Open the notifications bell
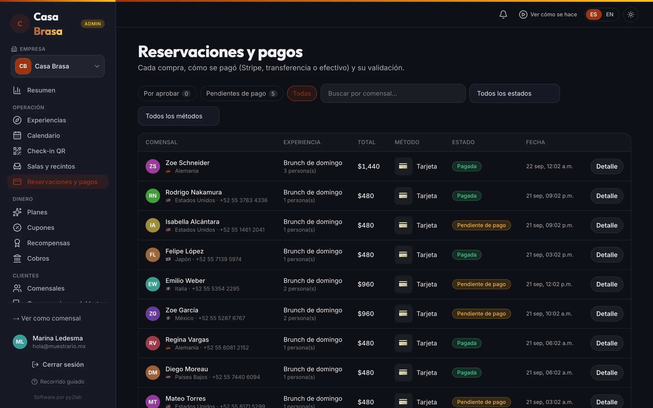Viewport: 653px width, 408px height. pos(503,14)
